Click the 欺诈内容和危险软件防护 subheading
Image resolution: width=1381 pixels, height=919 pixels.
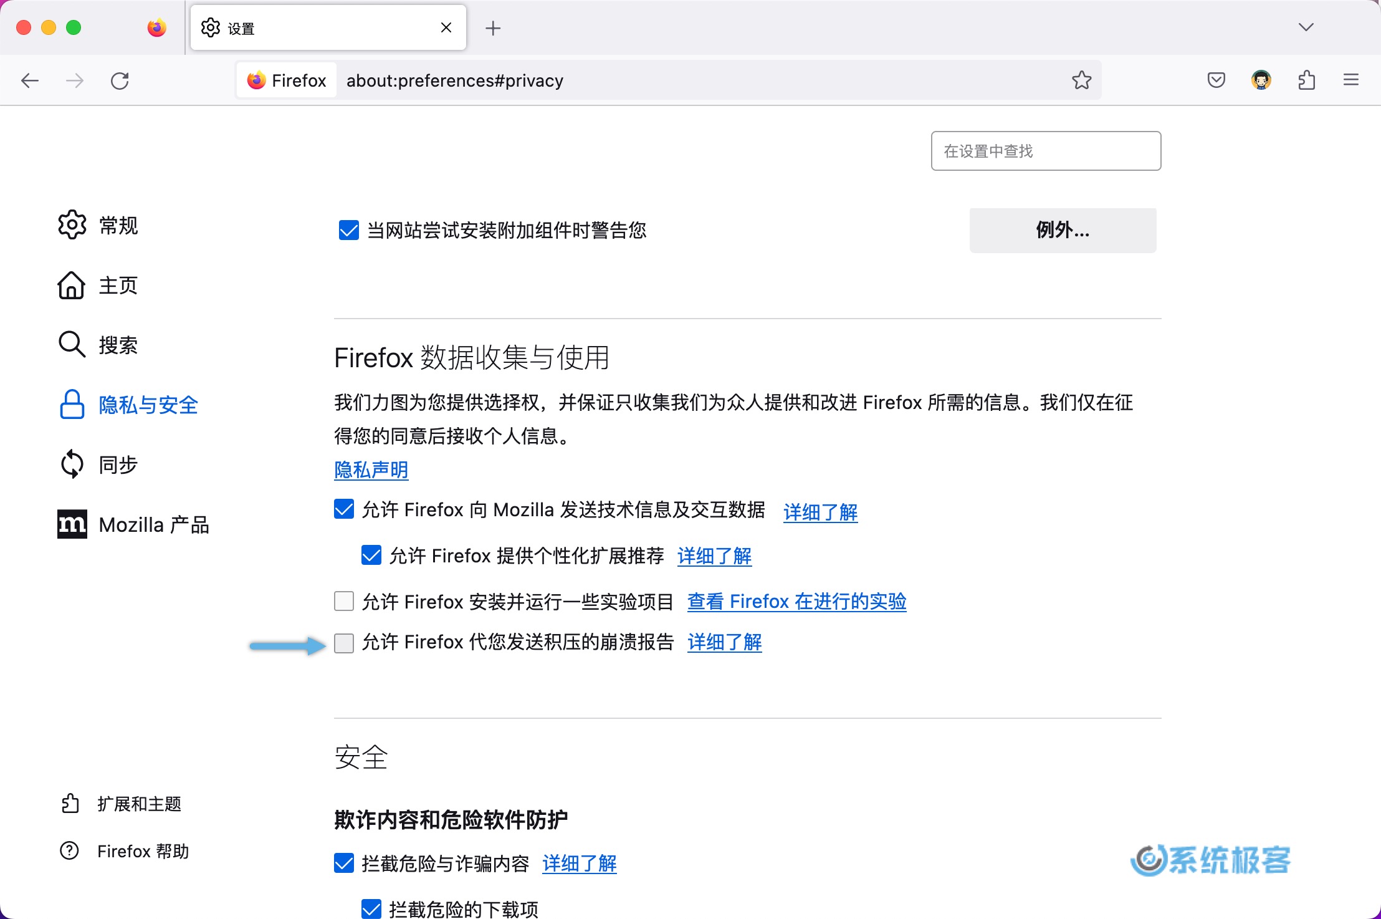click(451, 819)
